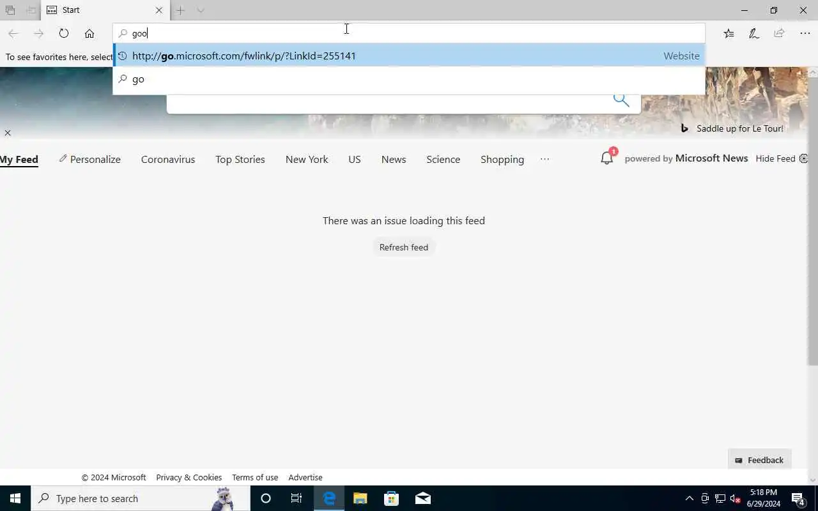Open Settings and more ellipsis menu
The image size is (818, 511).
pos(805,33)
